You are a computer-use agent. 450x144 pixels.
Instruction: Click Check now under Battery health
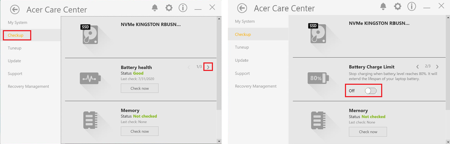pyautogui.click(x=139, y=88)
